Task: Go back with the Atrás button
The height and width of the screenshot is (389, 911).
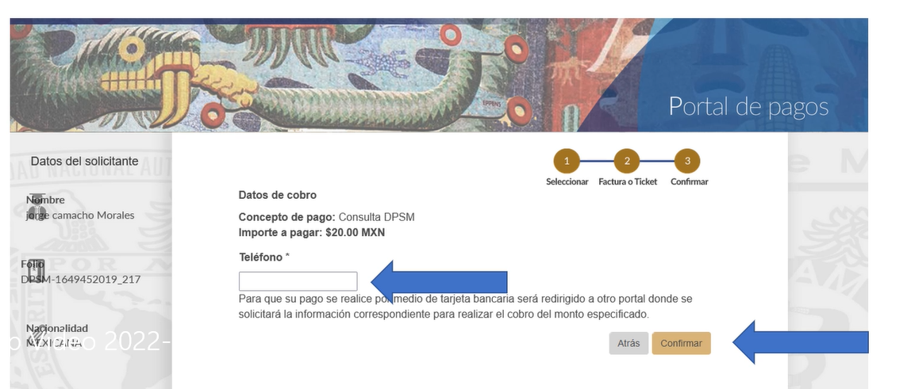Action: tap(628, 343)
